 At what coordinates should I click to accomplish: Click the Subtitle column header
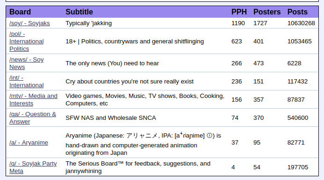click(x=79, y=12)
